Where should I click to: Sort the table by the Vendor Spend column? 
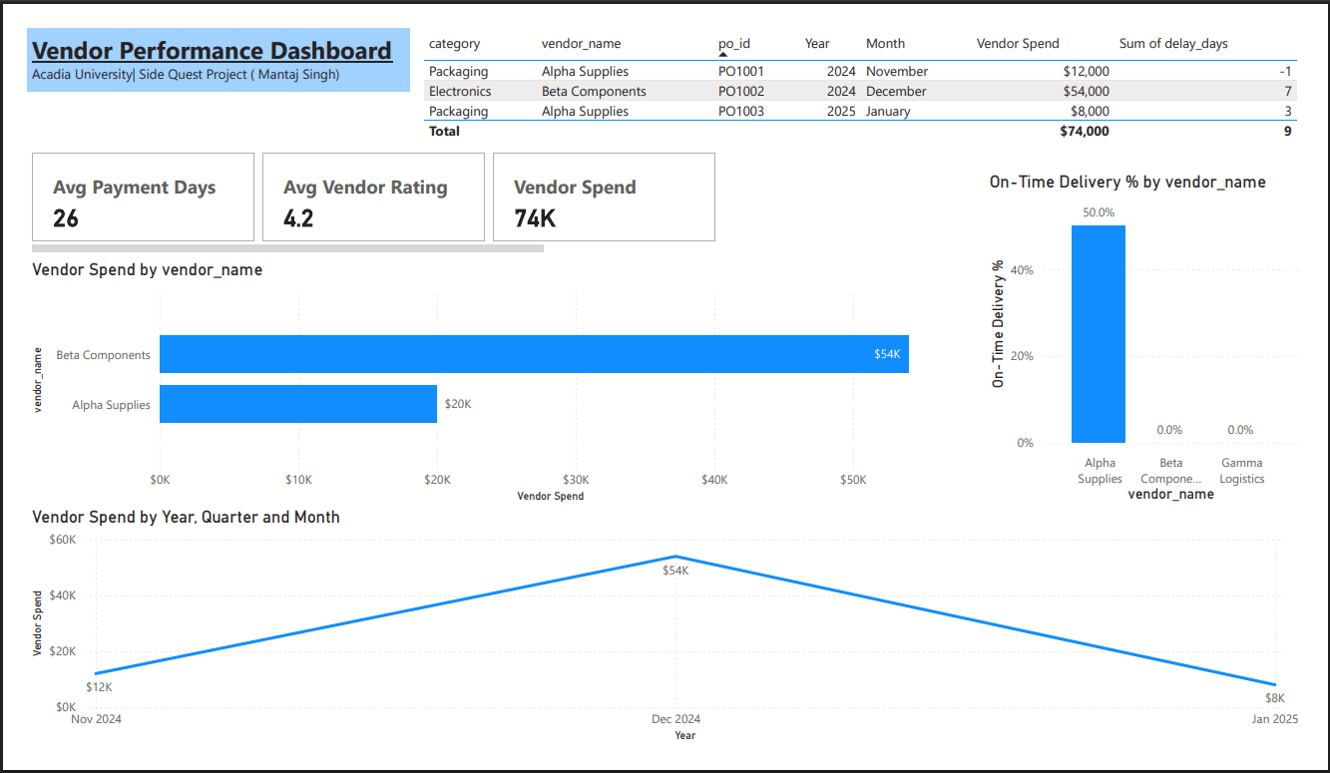(x=1017, y=43)
